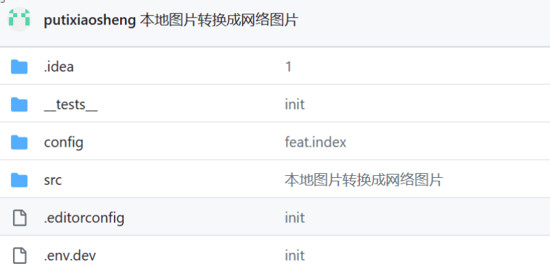Click the .env.dev file icon
550x270 pixels.
point(20,256)
